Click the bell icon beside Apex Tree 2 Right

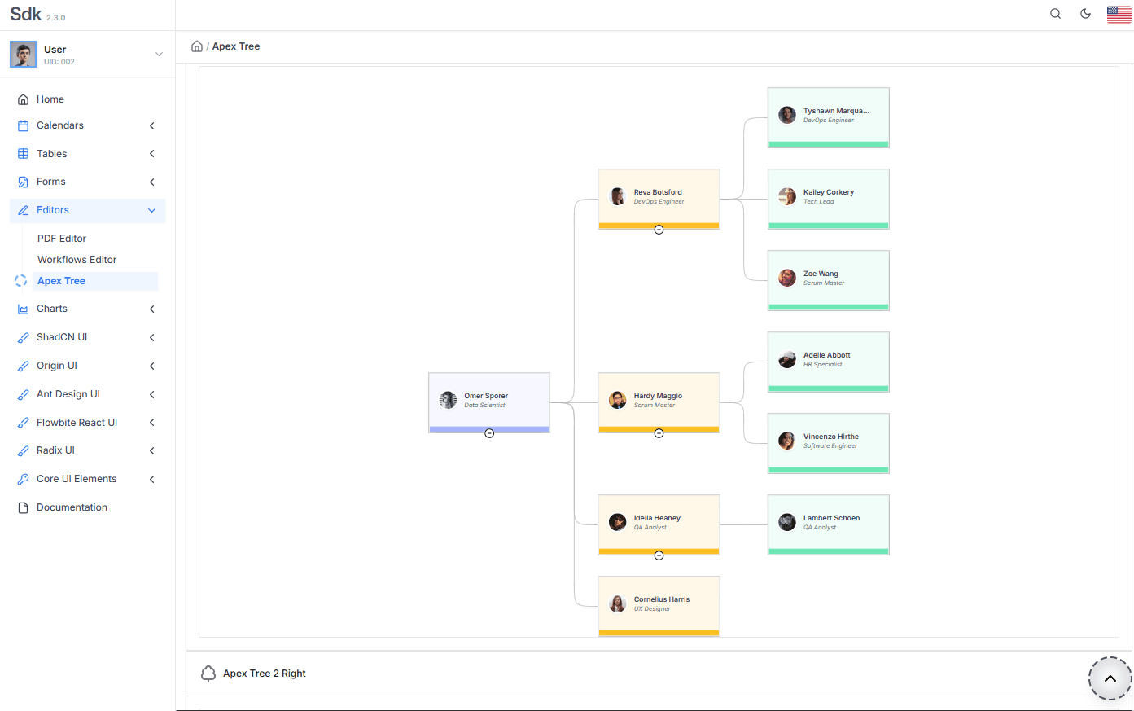point(208,674)
